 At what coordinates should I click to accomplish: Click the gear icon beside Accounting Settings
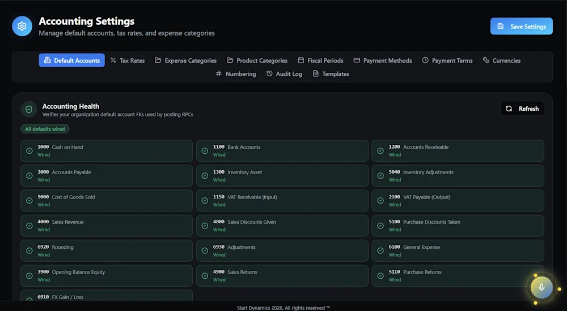[22, 26]
